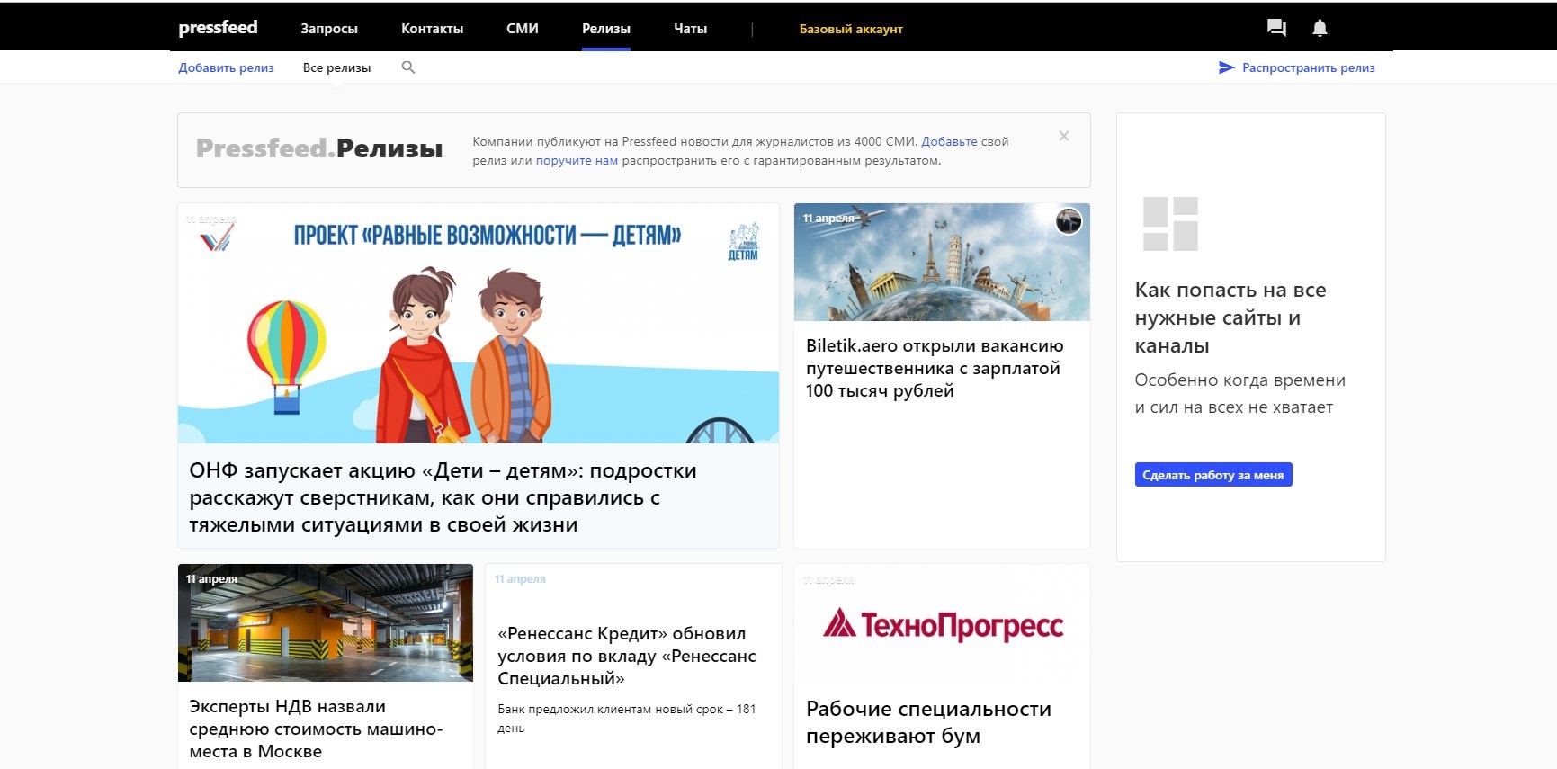Close the Pressfeed.Релизы info banner

point(1064,136)
